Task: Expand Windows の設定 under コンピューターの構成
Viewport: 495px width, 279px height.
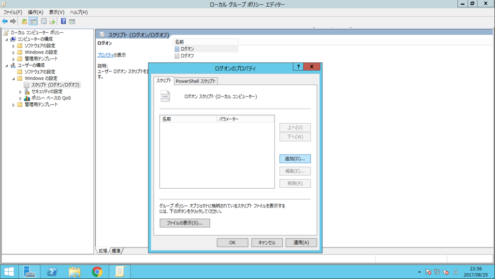Action: coord(14,53)
